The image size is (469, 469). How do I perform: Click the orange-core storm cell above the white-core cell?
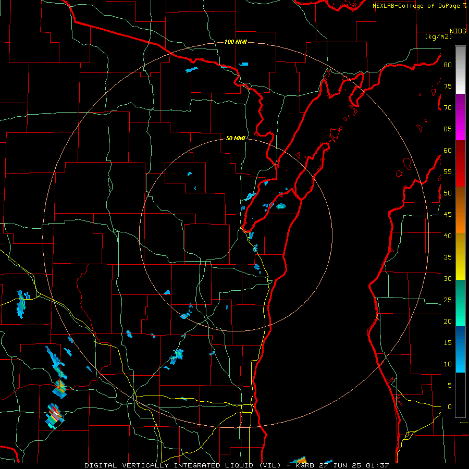pyautogui.click(x=60, y=389)
